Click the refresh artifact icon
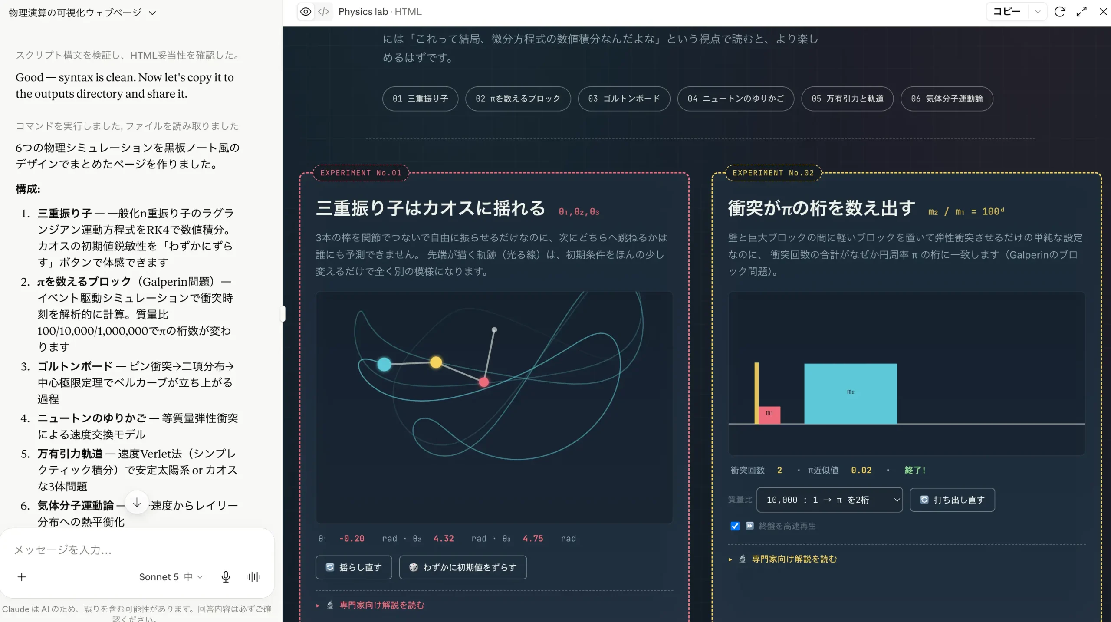The width and height of the screenshot is (1111, 622). [1060, 12]
